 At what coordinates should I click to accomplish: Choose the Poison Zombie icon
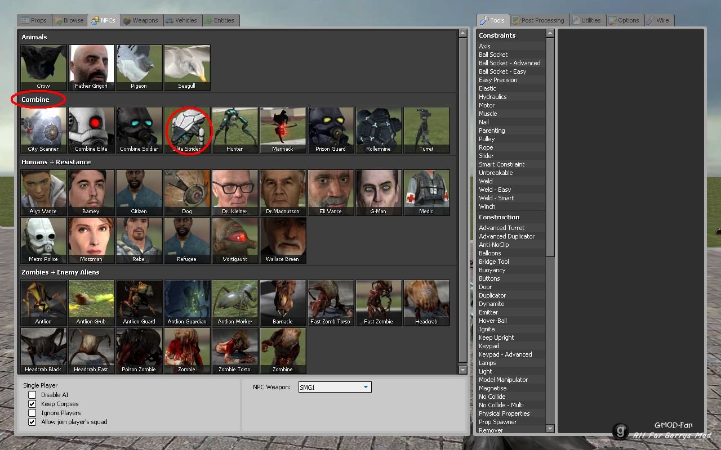pos(139,350)
